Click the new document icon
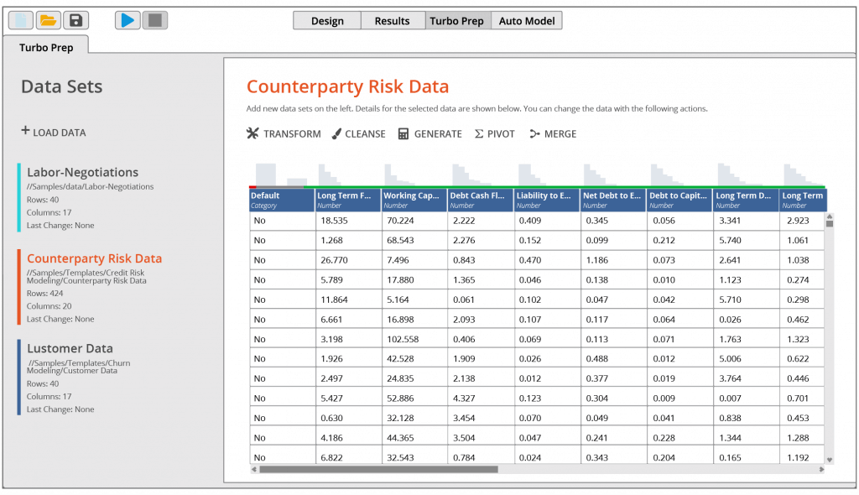 tap(21, 20)
